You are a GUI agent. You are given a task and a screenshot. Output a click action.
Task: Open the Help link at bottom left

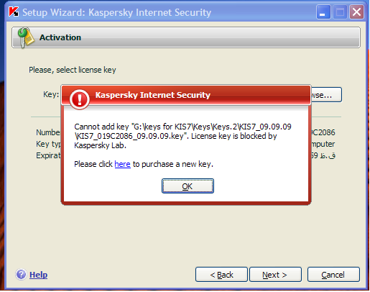(38, 275)
